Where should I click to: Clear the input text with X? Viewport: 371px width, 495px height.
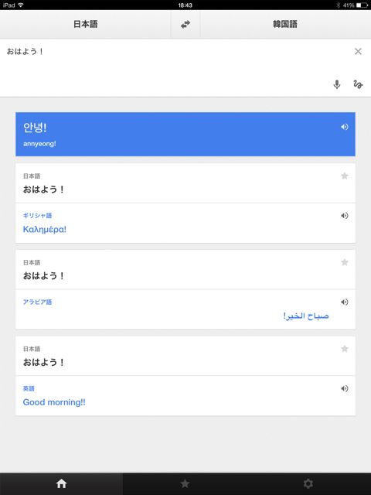click(x=358, y=52)
